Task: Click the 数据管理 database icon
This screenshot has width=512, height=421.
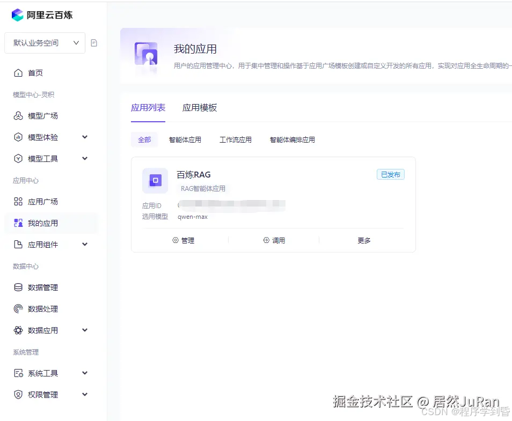Action: point(18,287)
